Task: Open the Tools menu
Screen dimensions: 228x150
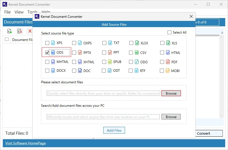Action: [33, 12]
